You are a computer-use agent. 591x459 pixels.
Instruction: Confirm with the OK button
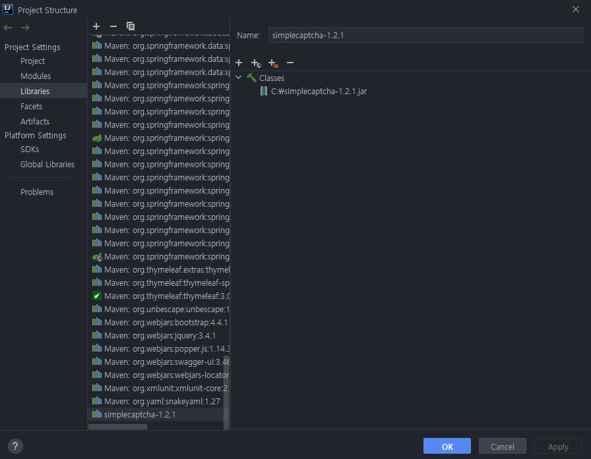pyautogui.click(x=447, y=446)
